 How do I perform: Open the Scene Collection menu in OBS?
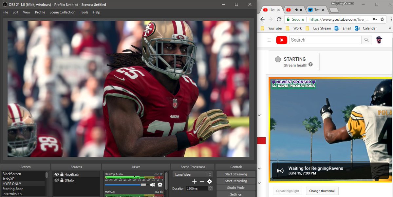coord(62,12)
